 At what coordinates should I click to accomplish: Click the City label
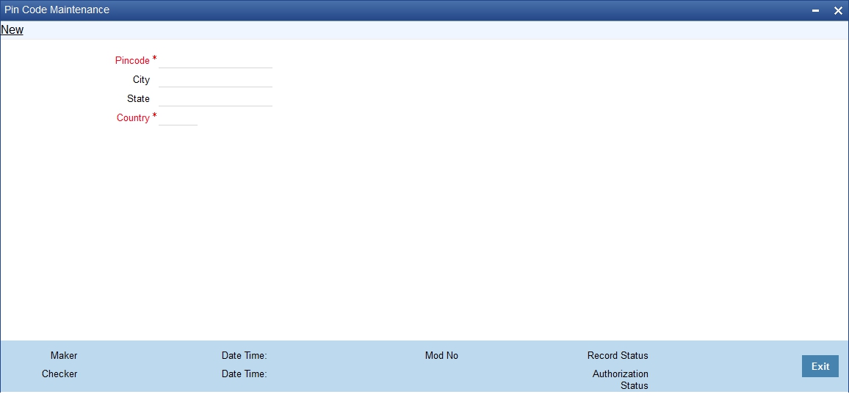[141, 79]
